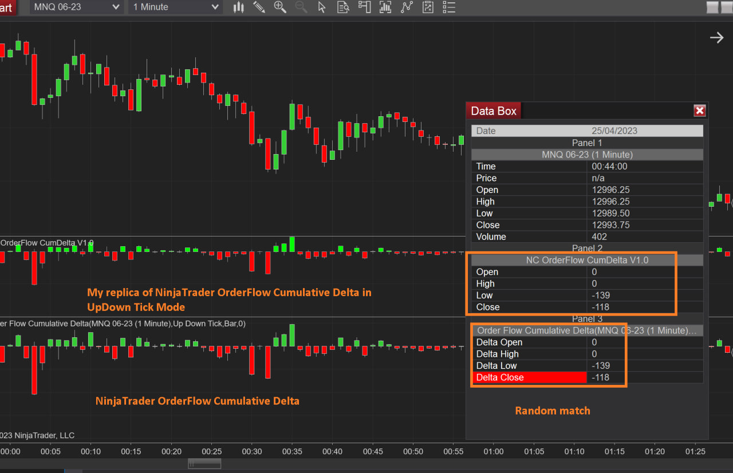Select the cursor pointer tool
The height and width of the screenshot is (473, 733).
pyautogui.click(x=322, y=7)
